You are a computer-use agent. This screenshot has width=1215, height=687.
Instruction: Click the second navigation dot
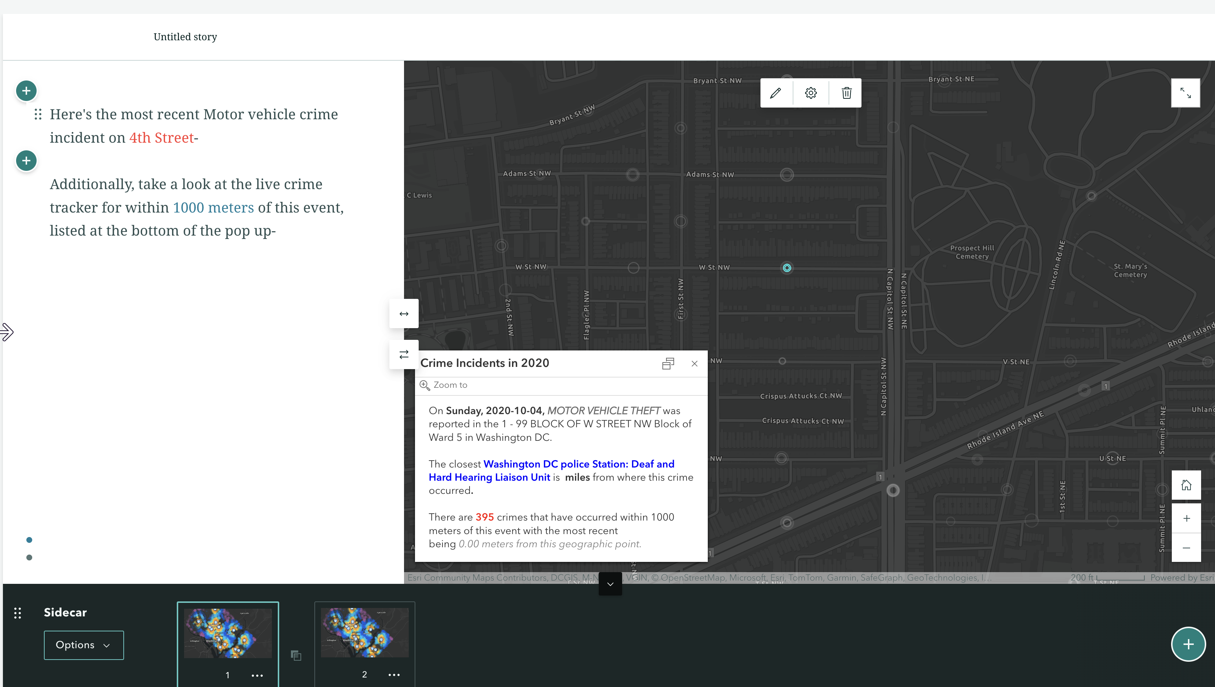(29, 558)
